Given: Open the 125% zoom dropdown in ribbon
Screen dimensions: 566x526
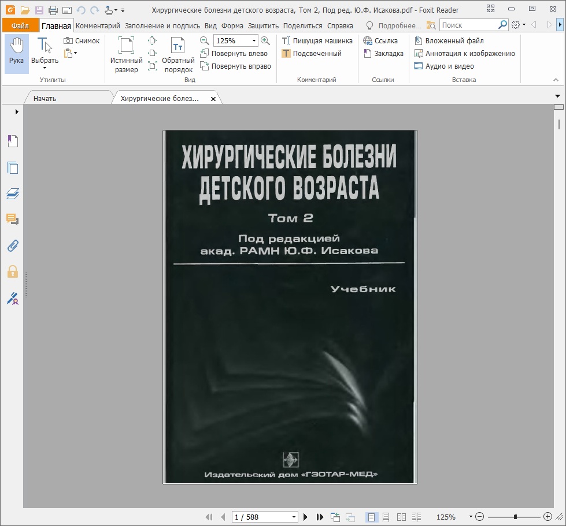Looking at the screenshot, I should pyautogui.click(x=254, y=41).
